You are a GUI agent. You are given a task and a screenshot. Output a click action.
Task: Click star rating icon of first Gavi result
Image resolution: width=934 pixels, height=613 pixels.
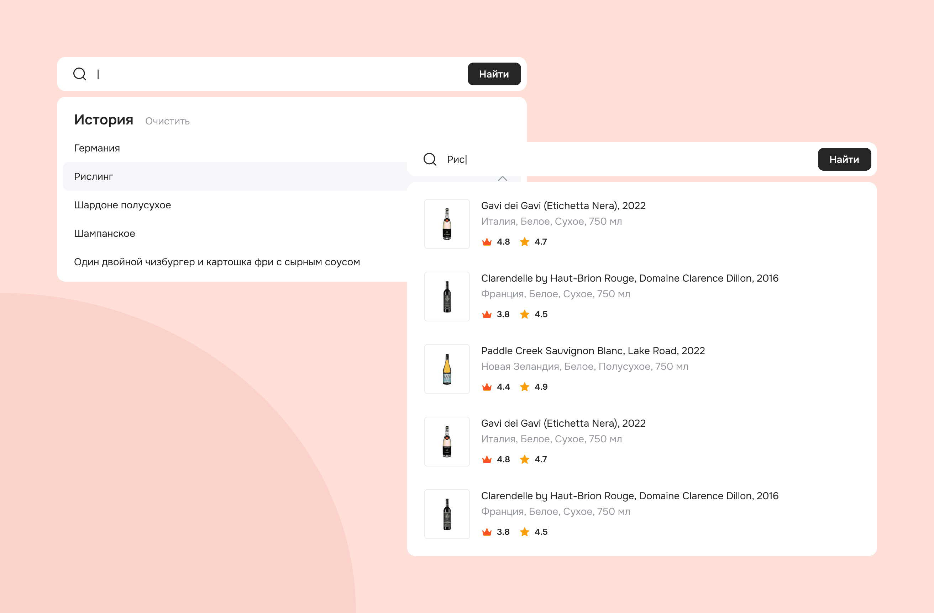[x=524, y=241]
